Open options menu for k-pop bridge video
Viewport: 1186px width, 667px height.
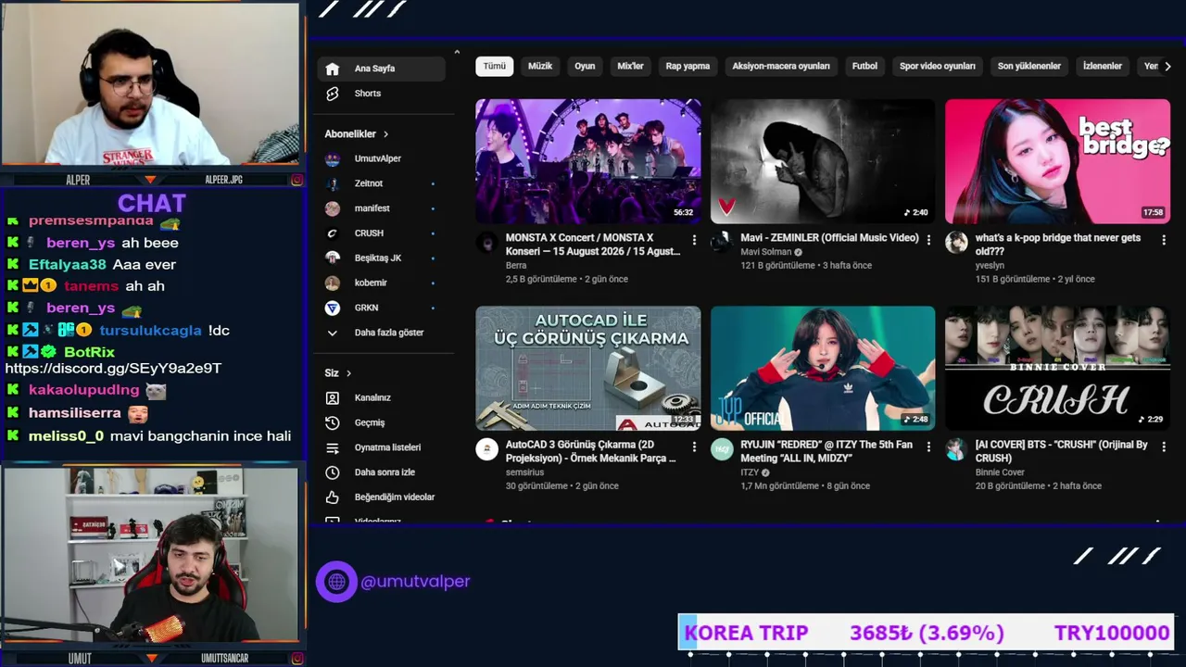click(x=1164, y=240)
